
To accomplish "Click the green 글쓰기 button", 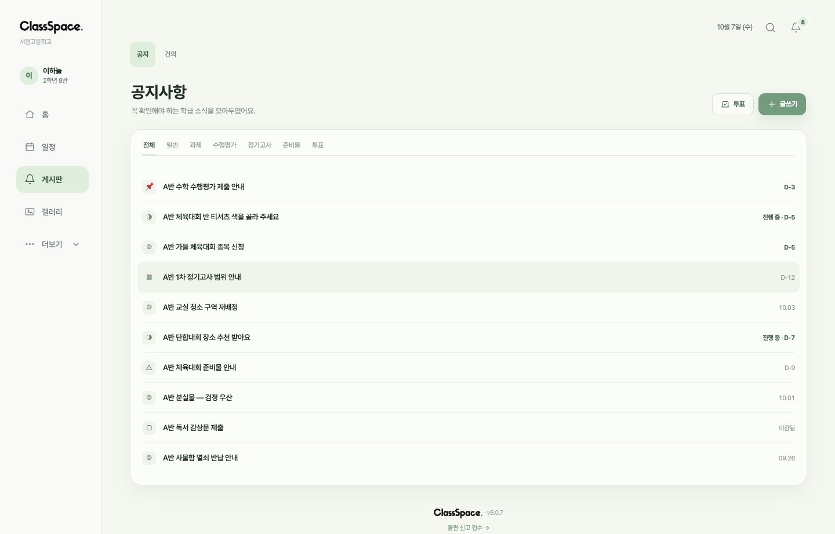I will (x=782, y=104).
